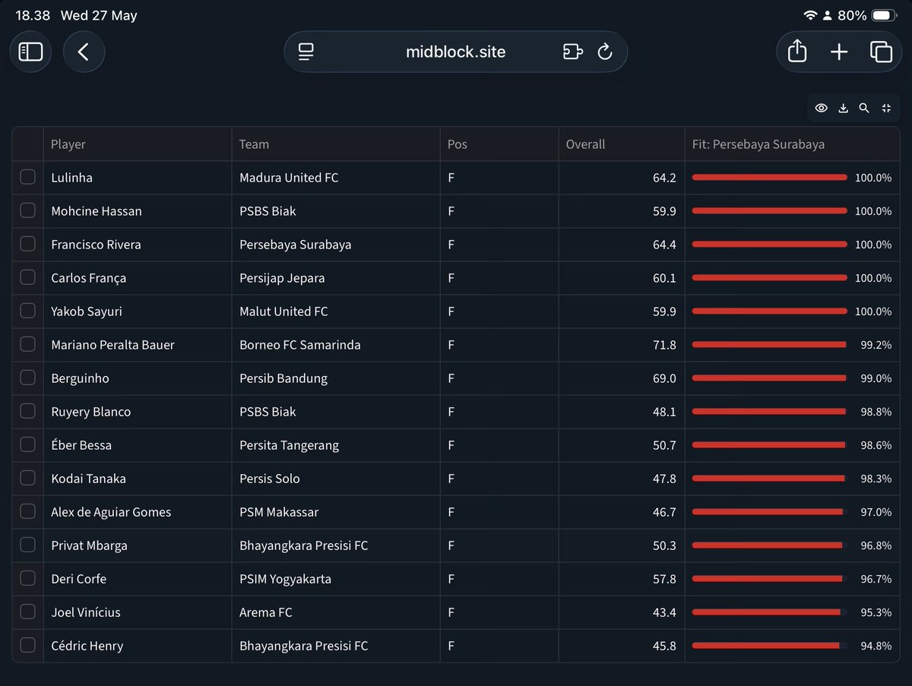This screenshot has height=686, width=912.
Task: Open the Share sheet icon
Action: 796,52
